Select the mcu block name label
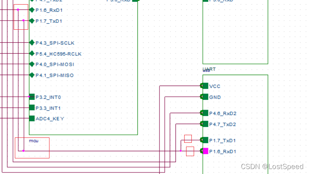Viewport: 309px width, 174px height. click(x=34, y=140)
